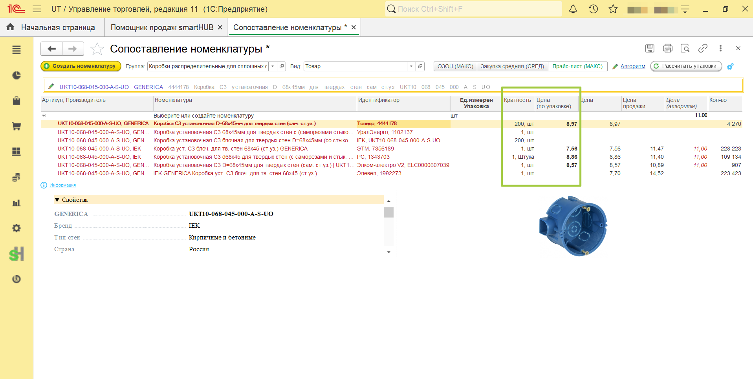753x379 pixels.
Task: Open the Алгоритм link
Action: click(x=633, y=66)
